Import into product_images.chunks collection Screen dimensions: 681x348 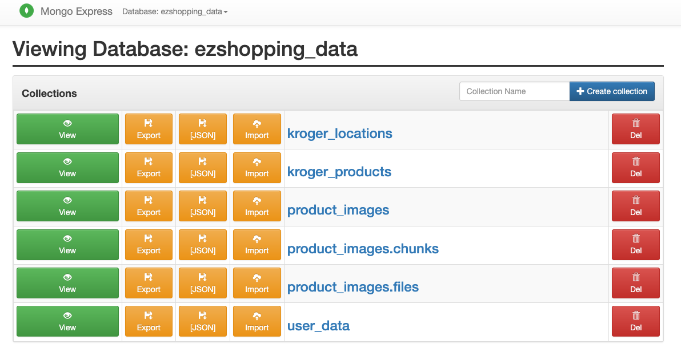[x=257, y=245]
